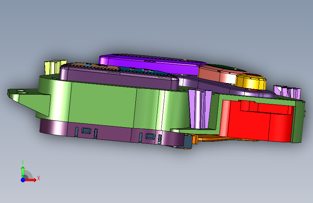Image resolution: width=313 pixels, height=203 pixels.
Task: Click the red X axis arrow of triad
Action: pyautogui.click(x=30, y=180)
